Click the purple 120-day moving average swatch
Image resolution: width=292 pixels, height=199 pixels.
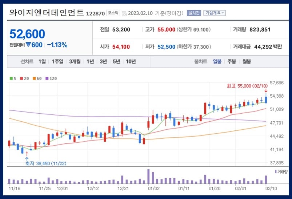(x=47, y=78)
